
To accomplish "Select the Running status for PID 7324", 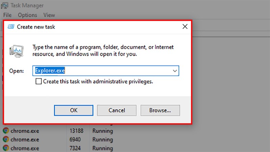I will tap(103, 148).
